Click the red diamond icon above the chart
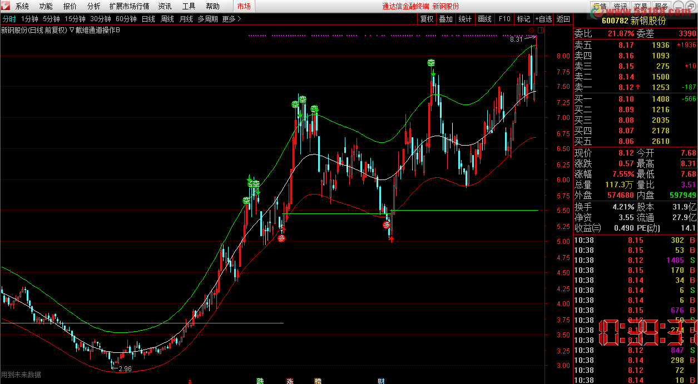 click(531, 29)
